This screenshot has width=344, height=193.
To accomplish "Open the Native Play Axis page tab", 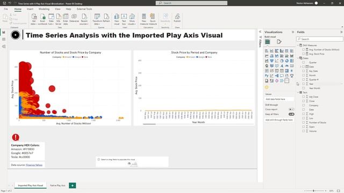I will coord(58,185).
